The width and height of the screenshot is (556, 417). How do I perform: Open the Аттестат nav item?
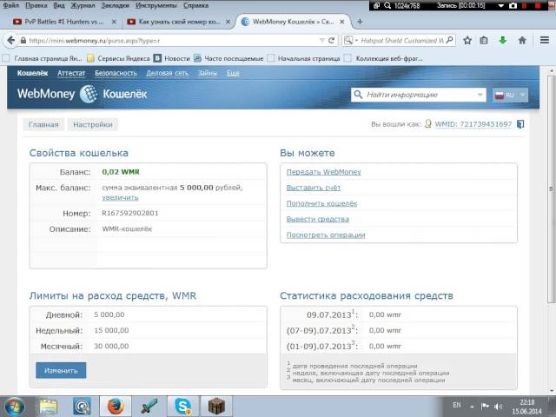(x=71, y=73)
